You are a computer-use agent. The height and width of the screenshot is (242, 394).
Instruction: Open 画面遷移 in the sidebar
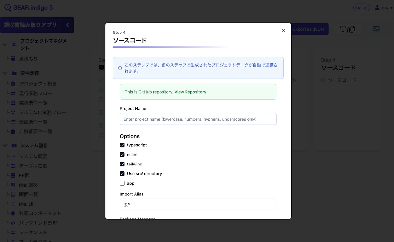click(29, 185)
